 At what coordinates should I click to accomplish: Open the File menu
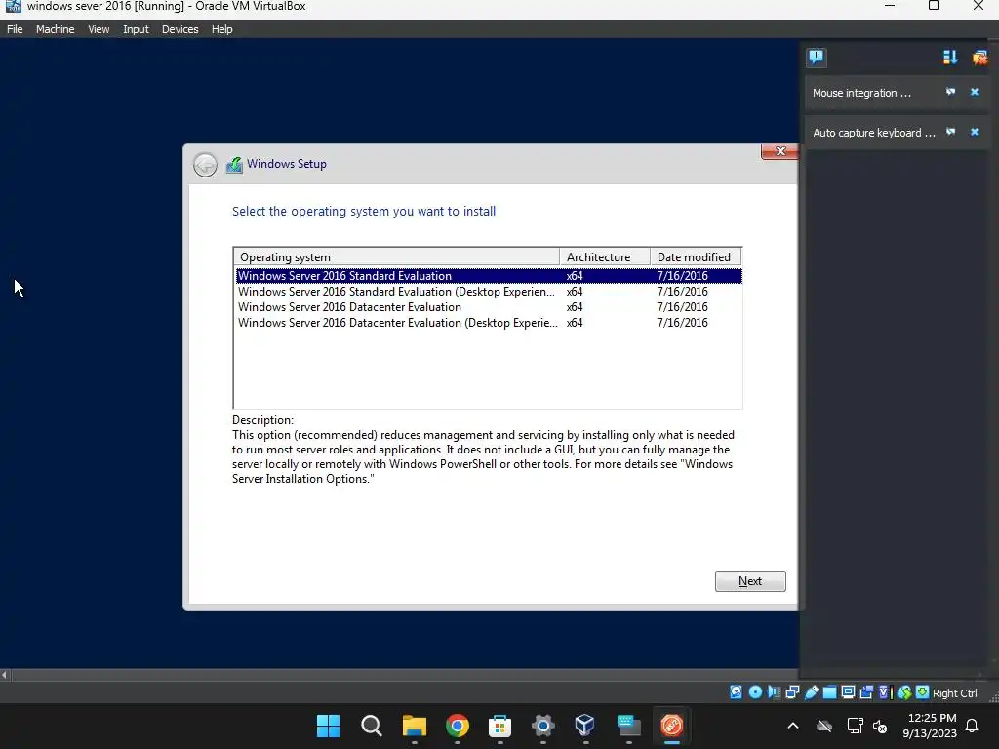pos(15,29)
